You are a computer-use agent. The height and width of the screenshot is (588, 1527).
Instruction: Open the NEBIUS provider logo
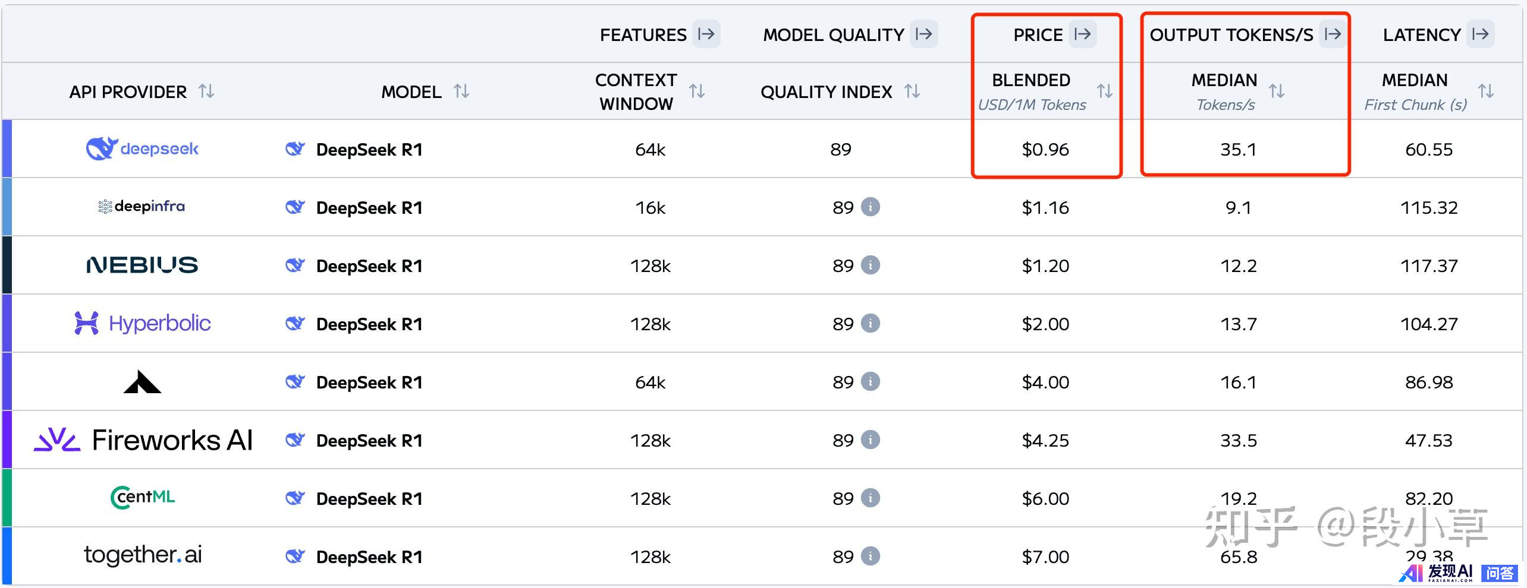(142, 265)
